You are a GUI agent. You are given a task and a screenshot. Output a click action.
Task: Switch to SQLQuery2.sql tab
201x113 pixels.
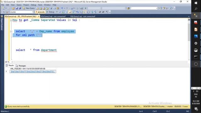tap(83, 16)
